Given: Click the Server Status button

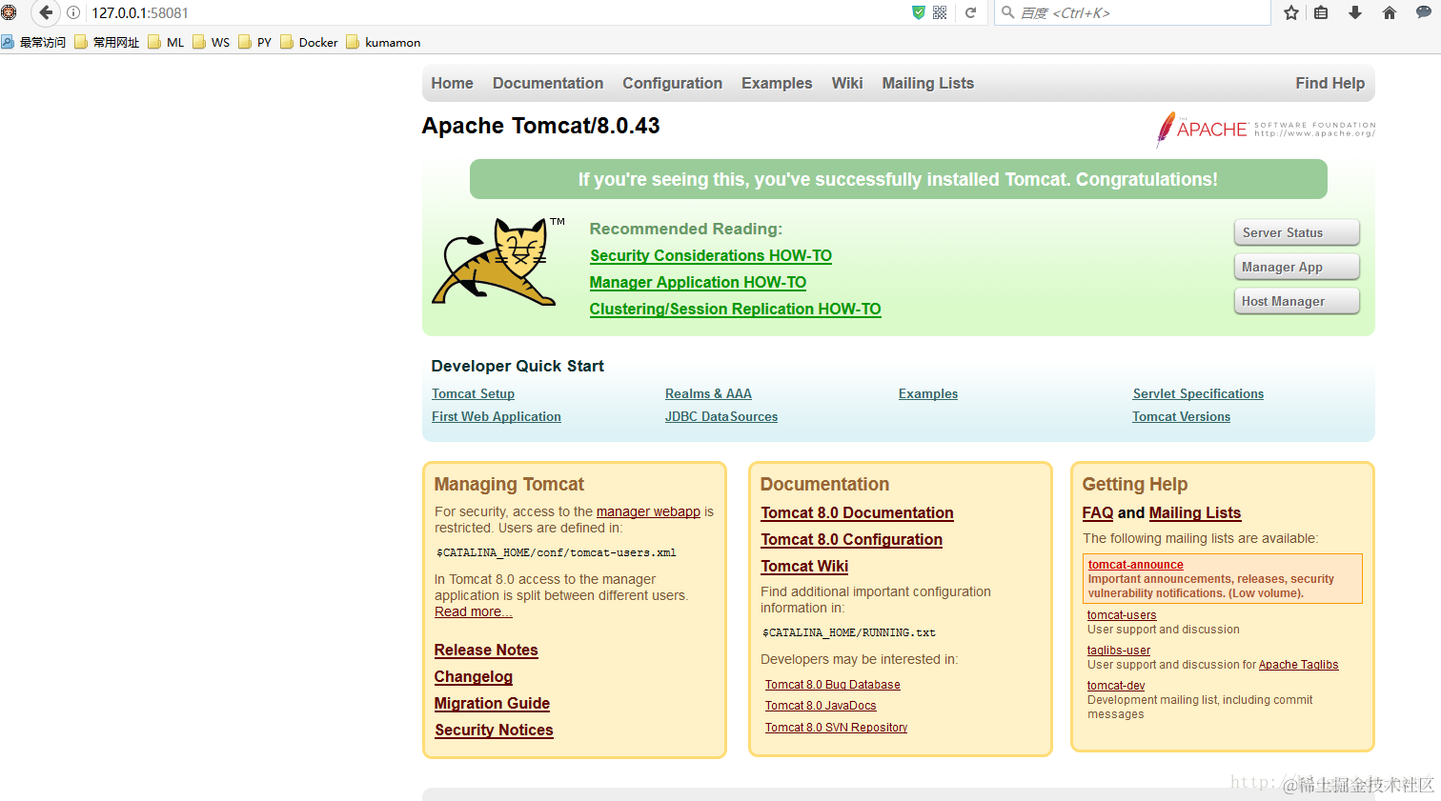Looking at the screenshot, I should click(1297, 232).
